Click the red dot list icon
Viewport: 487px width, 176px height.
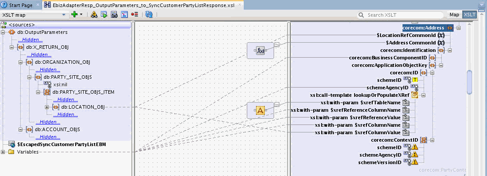(x=134, y=14)
